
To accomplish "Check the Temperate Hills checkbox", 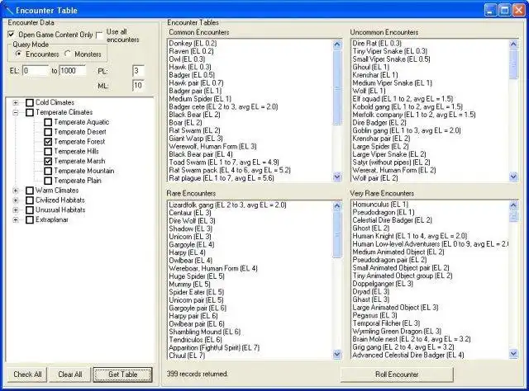I will click(48, 151).
